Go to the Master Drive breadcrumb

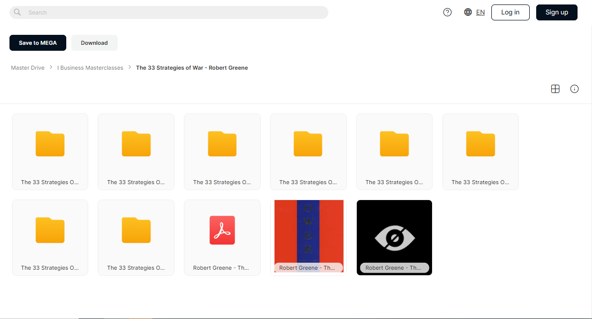27,68
